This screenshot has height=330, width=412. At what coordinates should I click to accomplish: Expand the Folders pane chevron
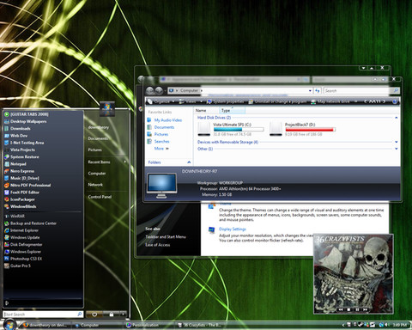[189, 162]
